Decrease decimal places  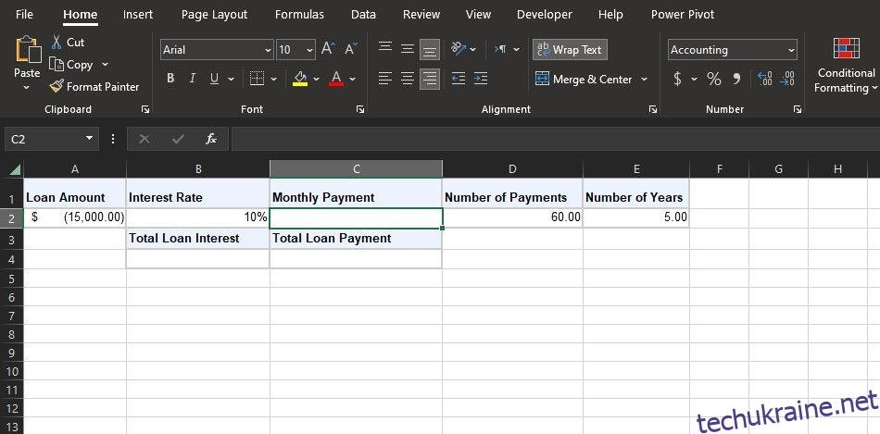coord(787,79)
